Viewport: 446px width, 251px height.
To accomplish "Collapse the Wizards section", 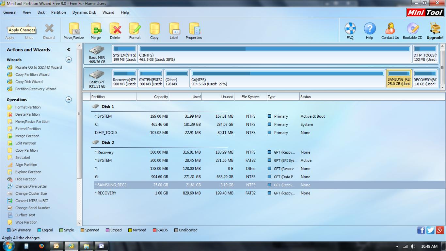I will pos(69,60).
